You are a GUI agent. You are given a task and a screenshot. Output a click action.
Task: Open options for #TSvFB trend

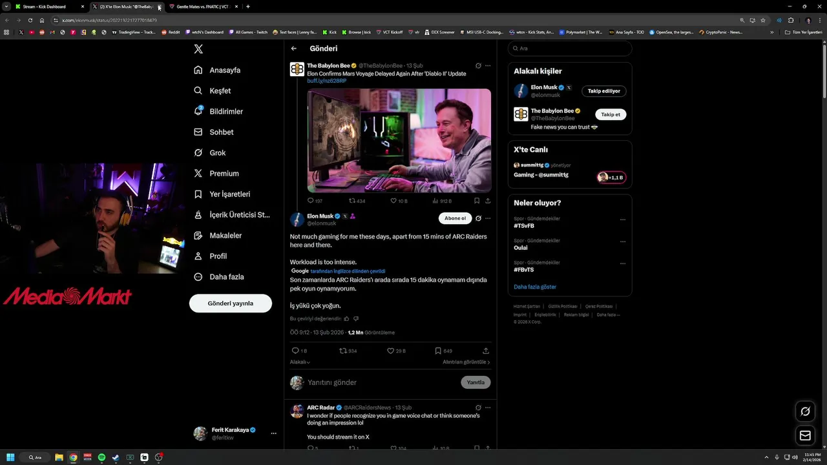click(x=623, y=220)
